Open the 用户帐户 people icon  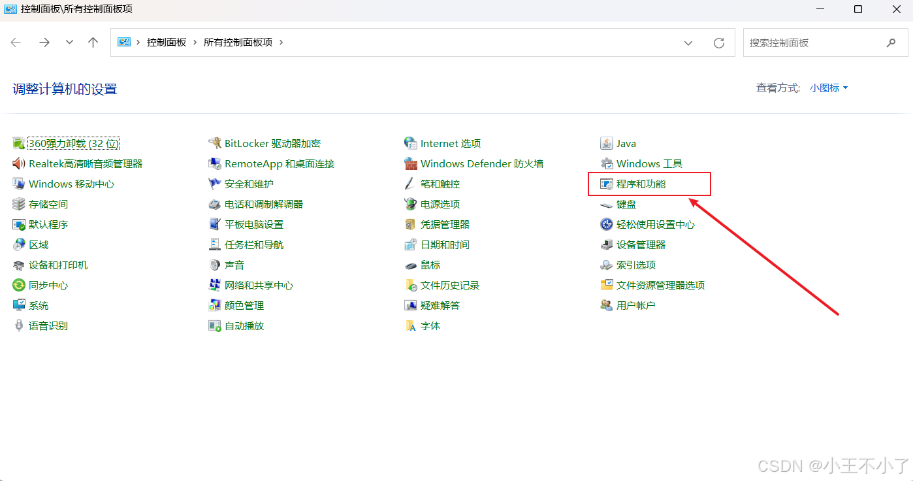[607, 305]
